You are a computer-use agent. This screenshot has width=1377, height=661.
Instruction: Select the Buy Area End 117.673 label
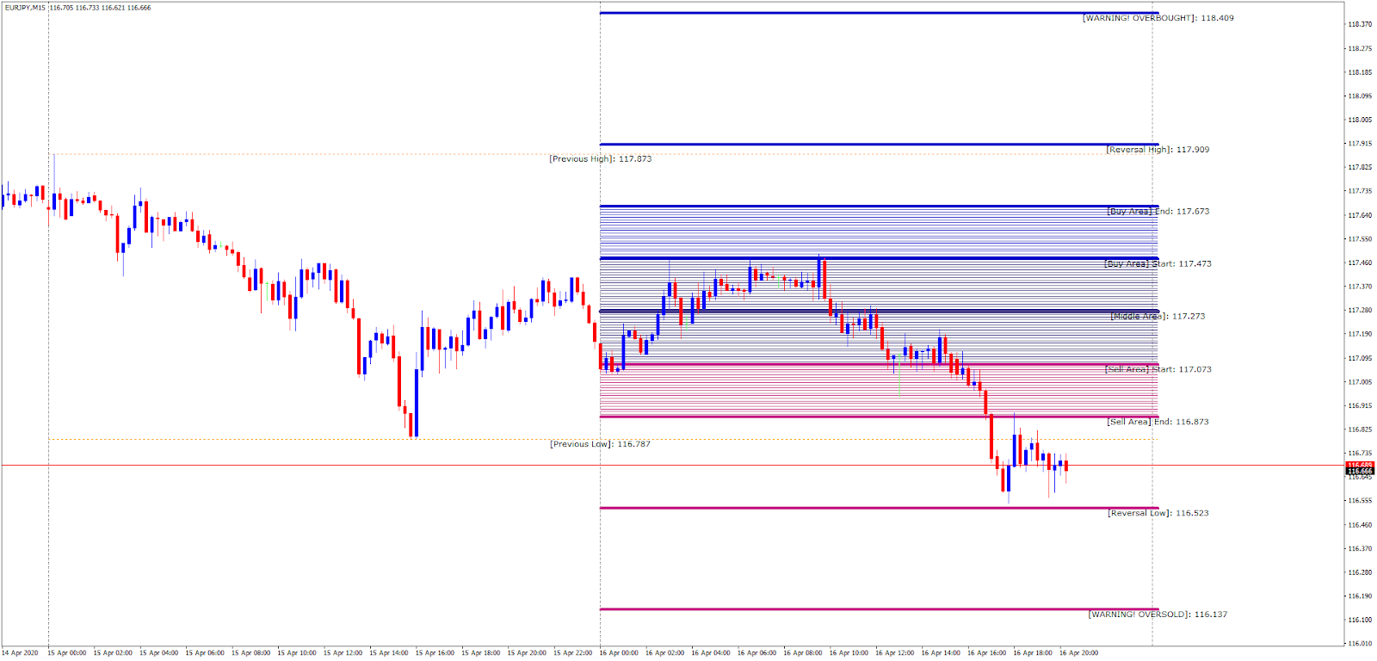1158,212
